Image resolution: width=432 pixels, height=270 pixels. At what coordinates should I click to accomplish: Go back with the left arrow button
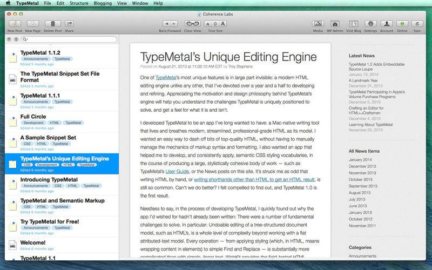pyautogui.click(x=166, y=24)
